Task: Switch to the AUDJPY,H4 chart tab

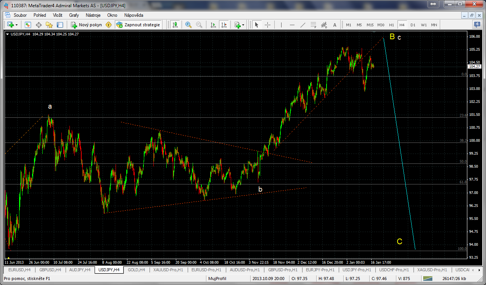Action: tap(79, 270)
